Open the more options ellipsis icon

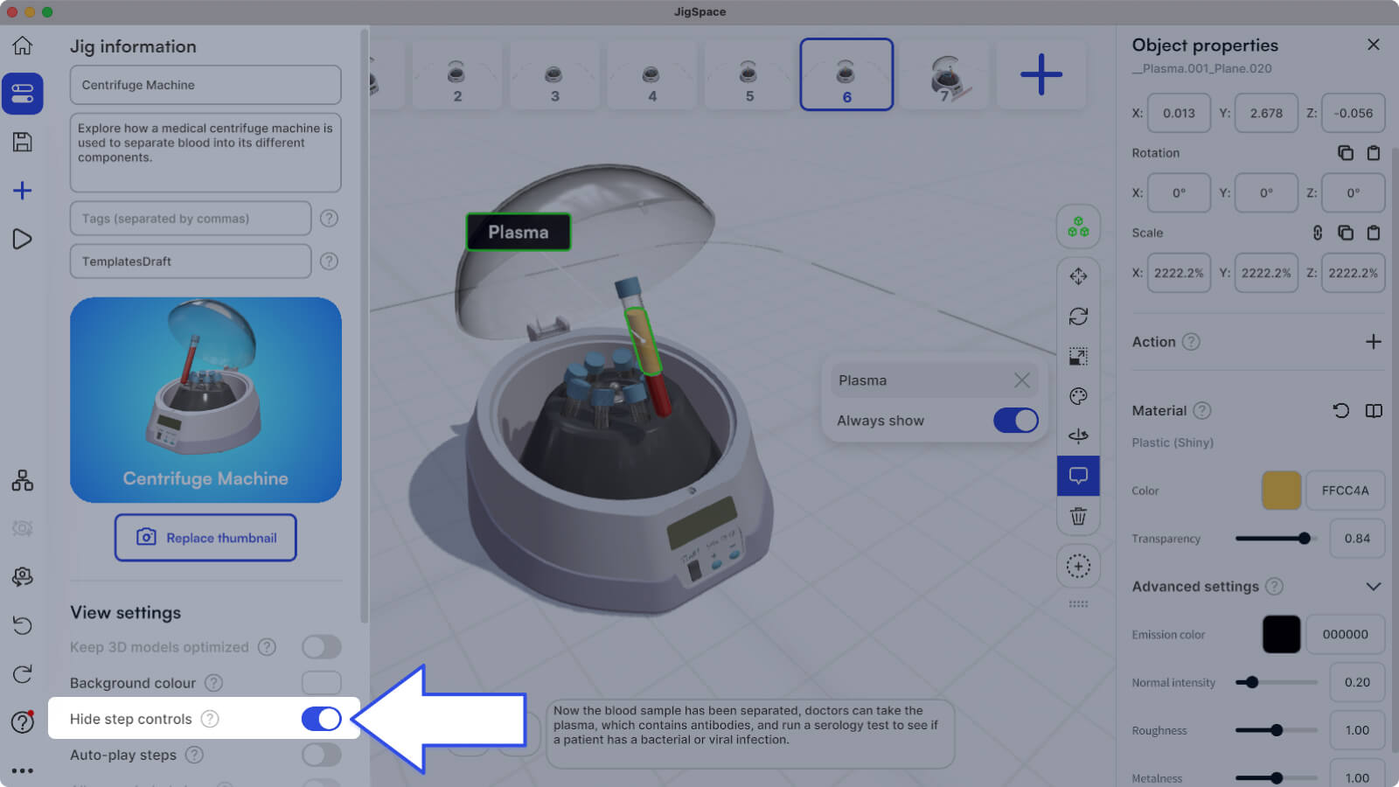[23, 770]
